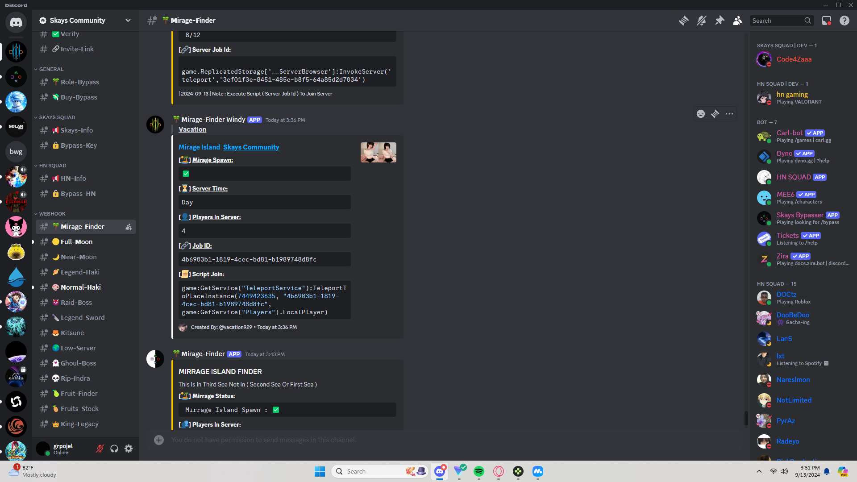Create invite icon on Mirage-Finder channel
Viewport: 857px width, 482px height.
(129, 227)
